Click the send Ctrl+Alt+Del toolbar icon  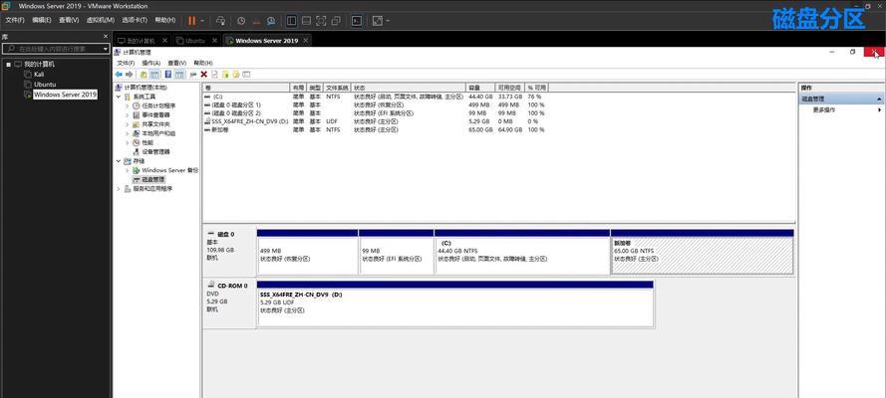coord(220,20)
